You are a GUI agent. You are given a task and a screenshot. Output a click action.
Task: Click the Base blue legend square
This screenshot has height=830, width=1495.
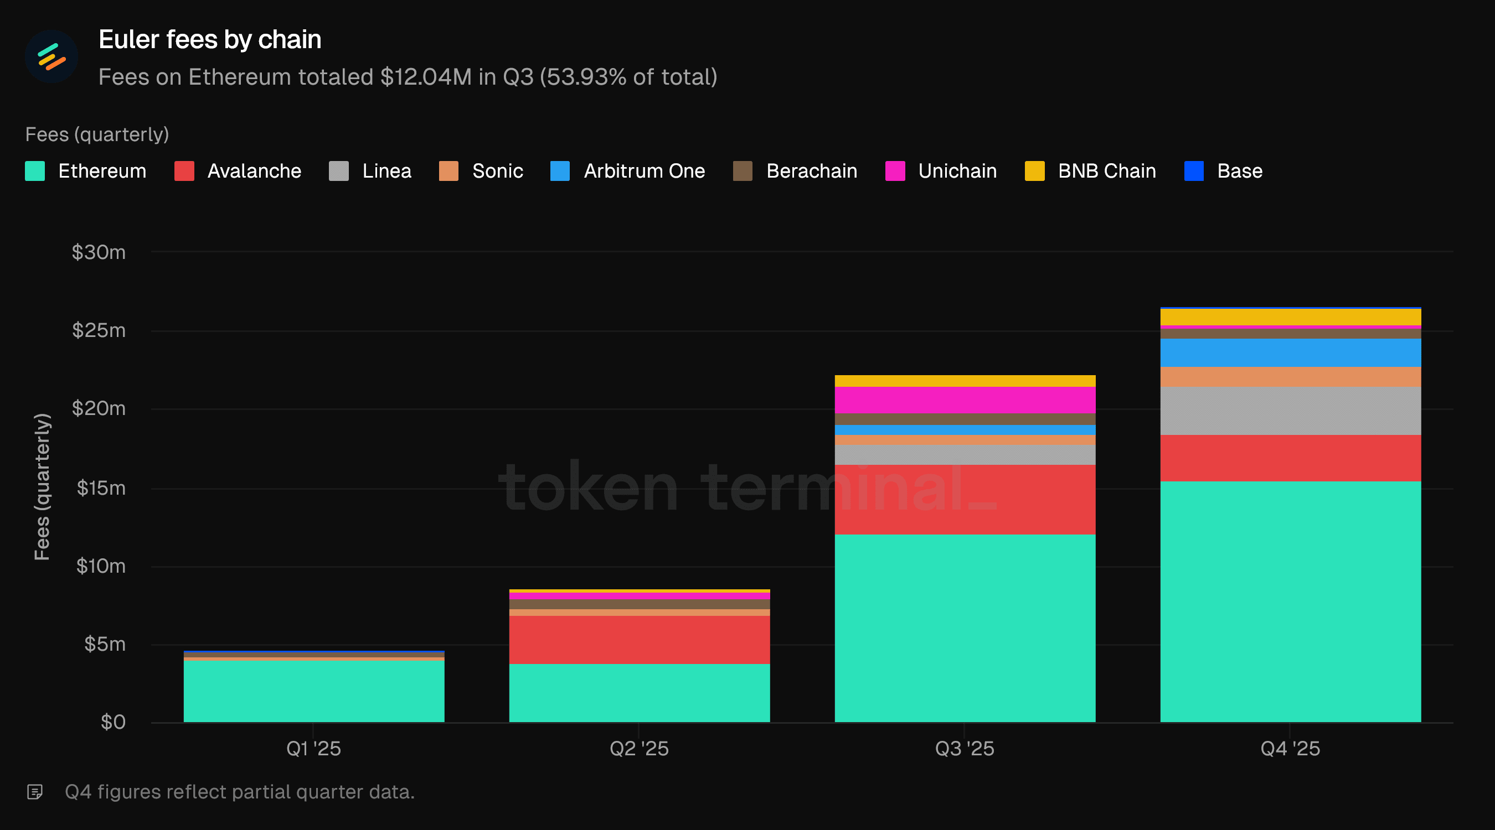[x=1193, y=171]
